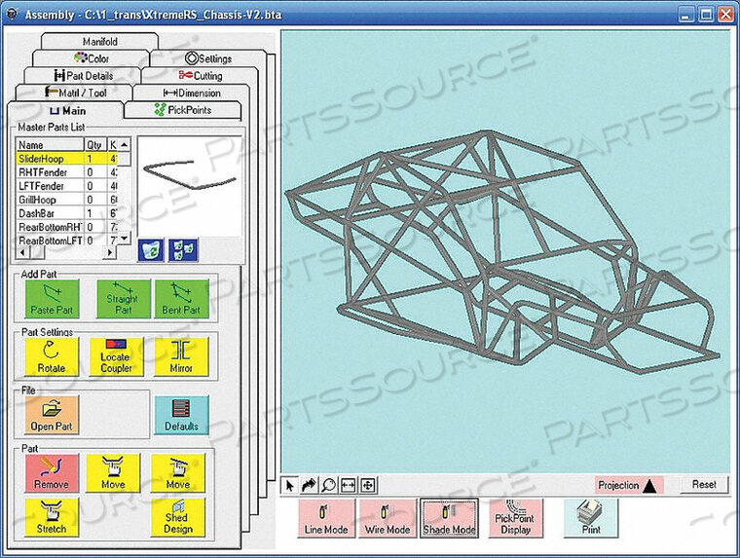This screenshot has width=740, height=558.
Task: Switch view to Wire Mode
Action: [x=386, y=517]
